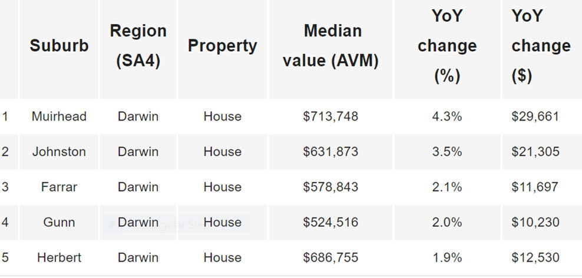
Task: Click the YoY change ($) header
Action: coord(541,46)
